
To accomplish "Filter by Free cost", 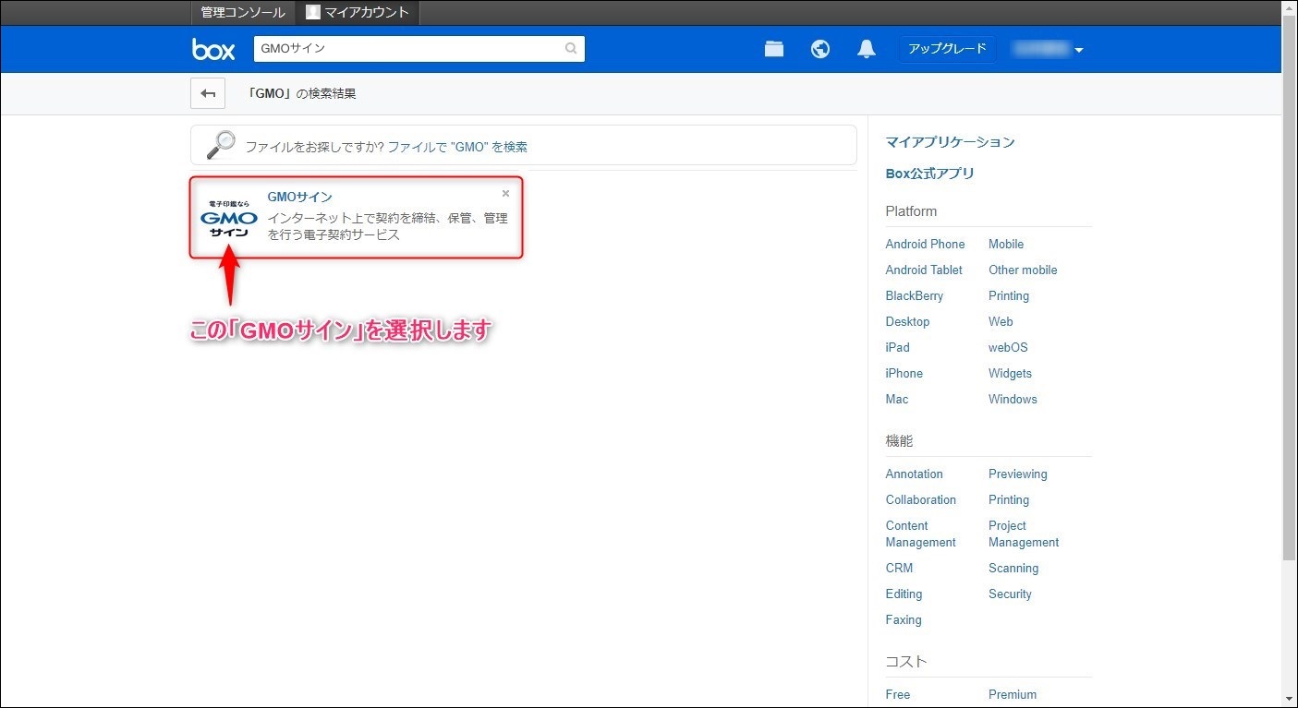I will (x=897, y=694).
